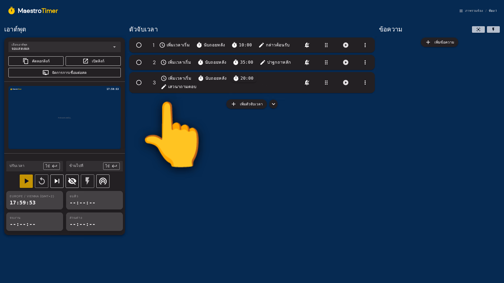Toggle bell notification for timer 1
Viewport: 504px width, 283px height.
pyautogui.click(x=307, y=45)
